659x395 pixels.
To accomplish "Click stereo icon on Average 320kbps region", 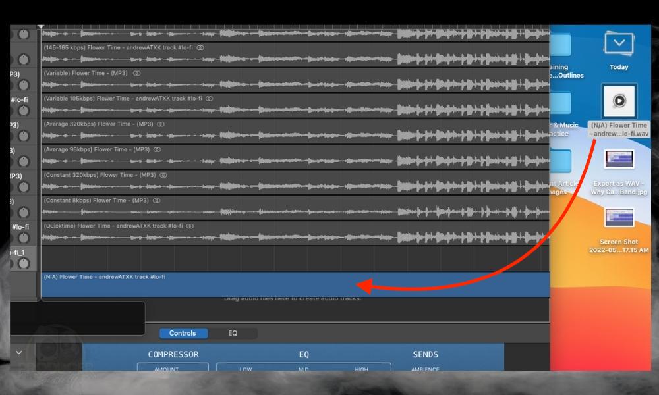I will [x=161, y=124].
